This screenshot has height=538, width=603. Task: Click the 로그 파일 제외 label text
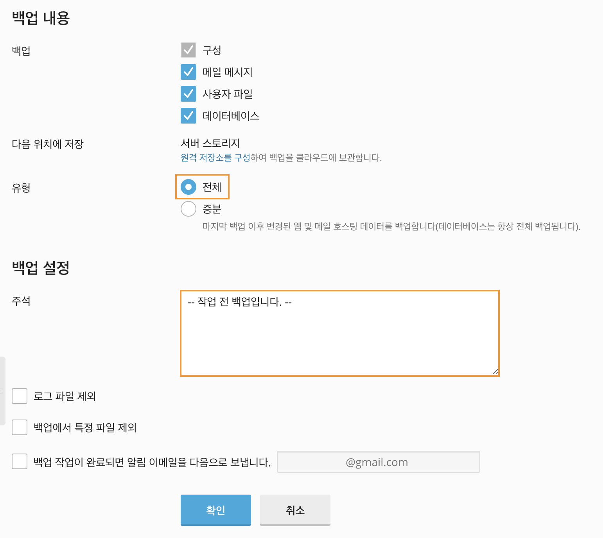tap(65, 396)
